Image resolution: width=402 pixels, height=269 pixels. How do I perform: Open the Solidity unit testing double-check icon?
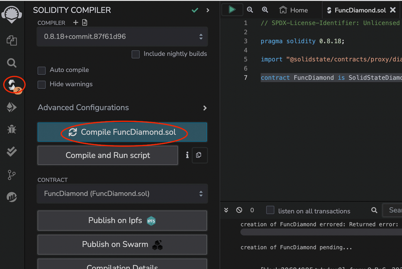(x=12, y=152)
